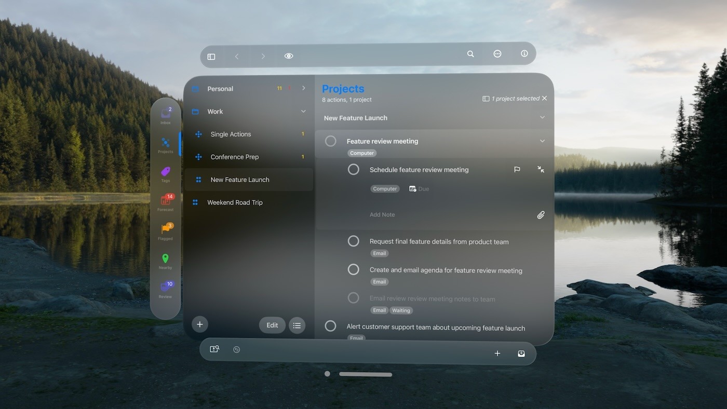The width and height of the screenshot is (727, 409).
Task: Open the Review perspective
Action: (x=165, y=288)
